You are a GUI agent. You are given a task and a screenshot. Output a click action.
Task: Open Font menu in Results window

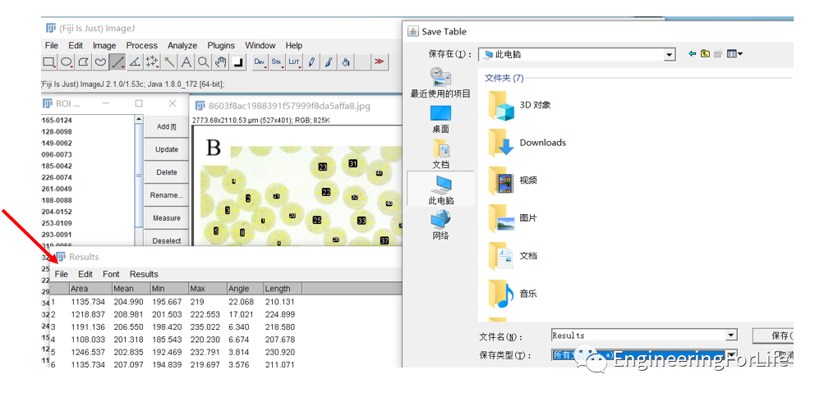[111, 275]
